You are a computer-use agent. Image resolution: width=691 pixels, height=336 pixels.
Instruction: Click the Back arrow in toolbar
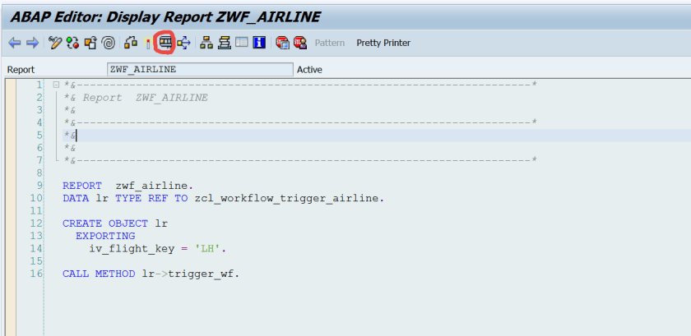click(15, 43)
